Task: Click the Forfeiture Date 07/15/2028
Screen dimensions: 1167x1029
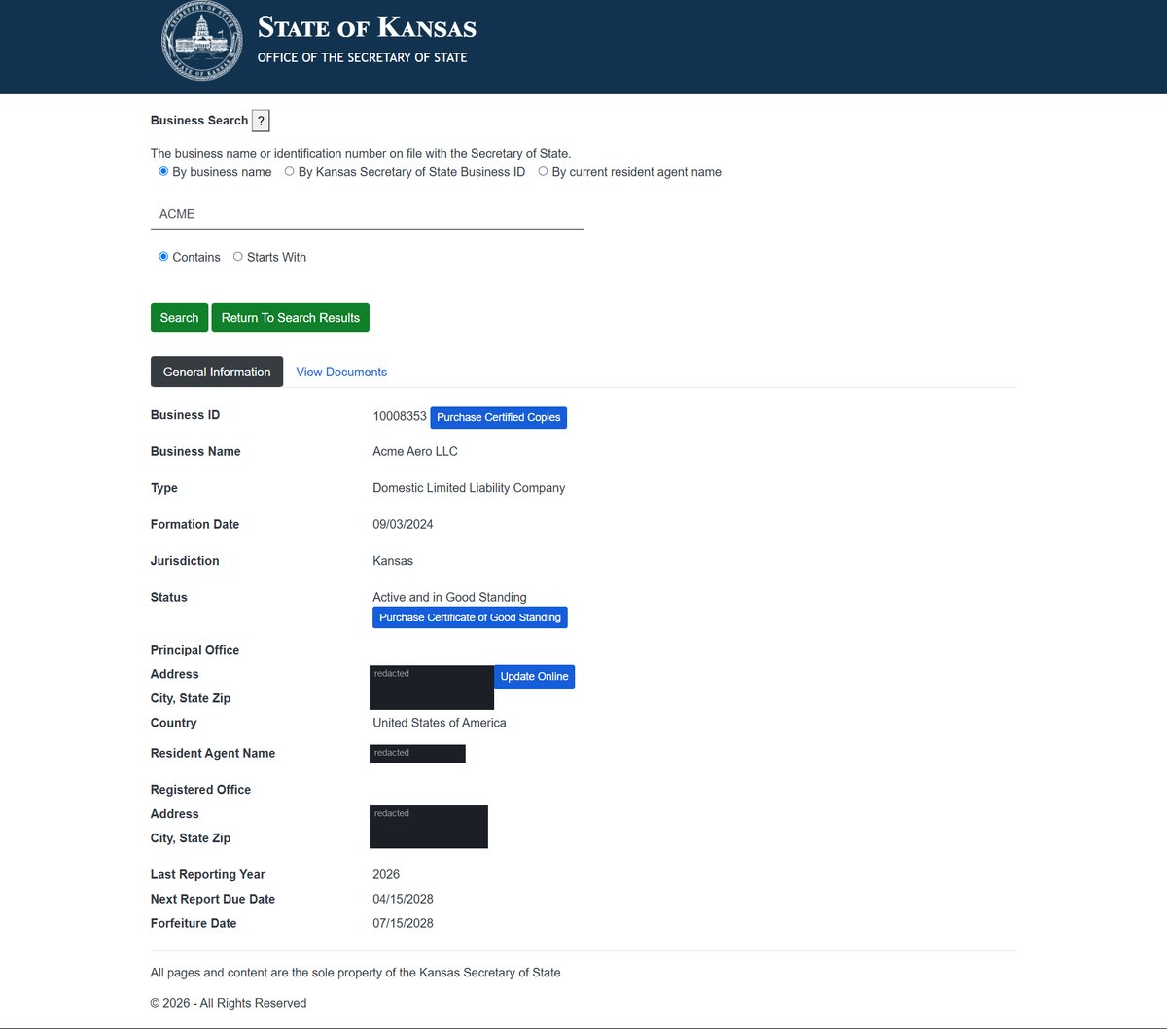Action: tap(403, 924)
